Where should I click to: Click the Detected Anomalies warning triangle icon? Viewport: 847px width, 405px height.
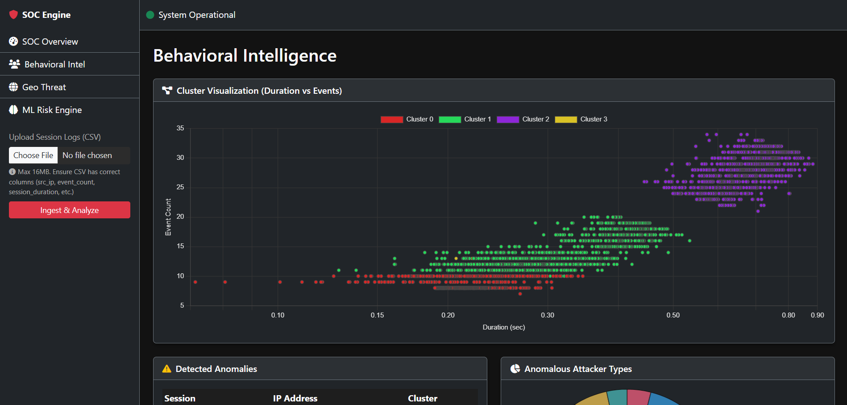click(166, 369)
